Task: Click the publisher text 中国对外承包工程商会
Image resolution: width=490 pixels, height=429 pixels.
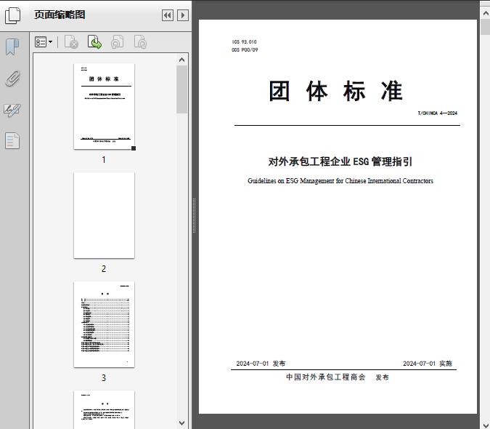Action: click(x=326, y=377)
